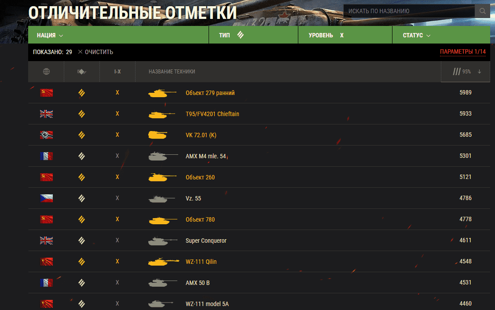495x310 pixels.
Task: Click the Czech flag for Vz. 55
Action: 46,198
